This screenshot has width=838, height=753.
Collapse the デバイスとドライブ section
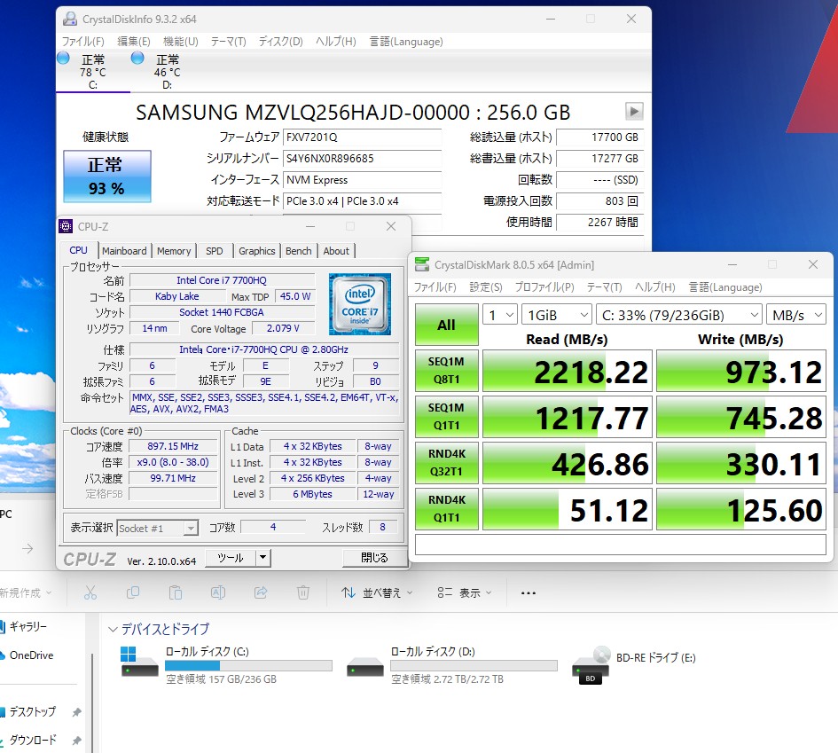click(113, 629)
